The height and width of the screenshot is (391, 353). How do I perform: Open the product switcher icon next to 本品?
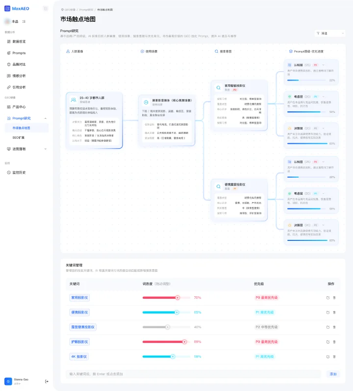pyautogui.click(x=24, y=22)
